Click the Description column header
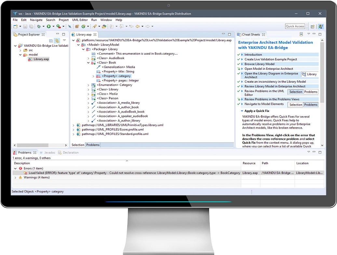337x255 pixels. [127, 163]
